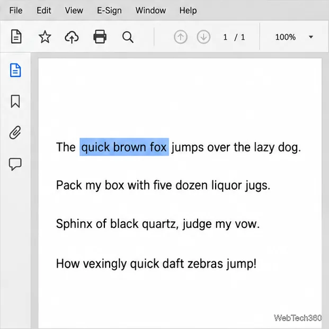This screenshot has width=329, height=329.
Task: Open the Window menu
Action: point(150,10)
